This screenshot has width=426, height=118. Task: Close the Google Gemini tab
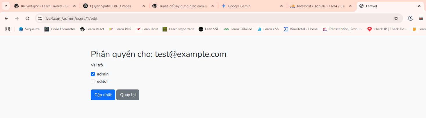(x=281, y=6)
